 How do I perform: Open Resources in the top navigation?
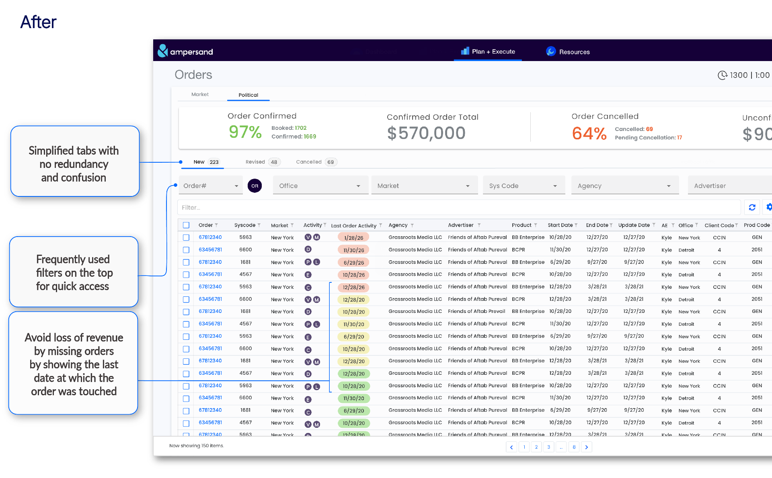[568, 52]
